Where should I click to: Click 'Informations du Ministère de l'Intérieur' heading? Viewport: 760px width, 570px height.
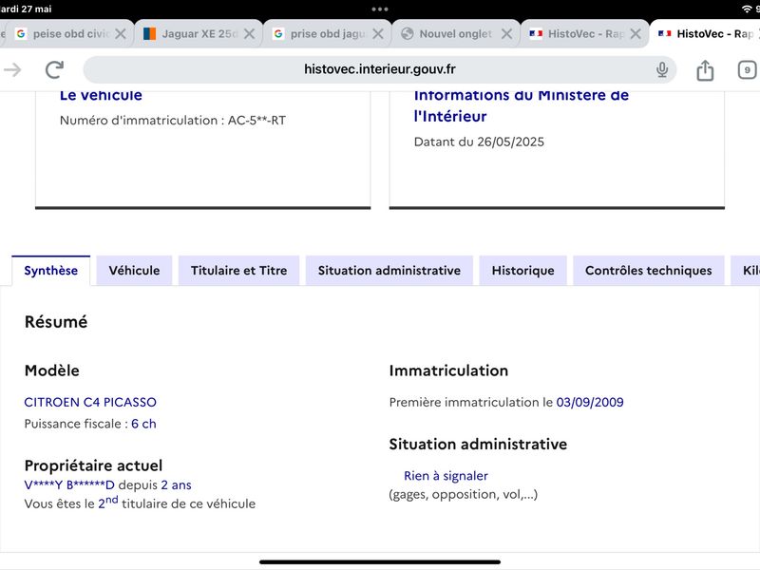pos(522,105)
